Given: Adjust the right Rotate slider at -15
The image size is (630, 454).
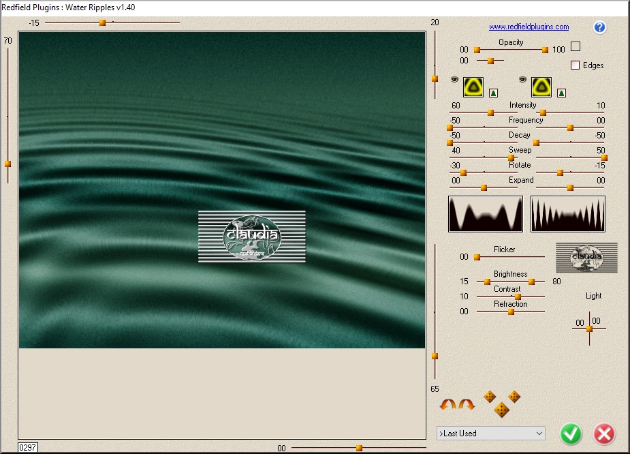Looking at the screenshot, I should click(x=560, y=173).
